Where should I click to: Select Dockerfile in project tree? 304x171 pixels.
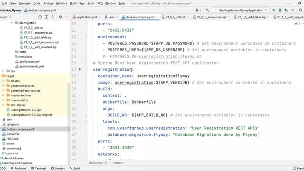(13, 134)
